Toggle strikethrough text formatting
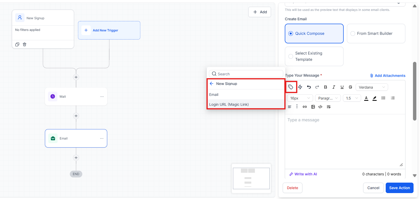 point(350,87)
